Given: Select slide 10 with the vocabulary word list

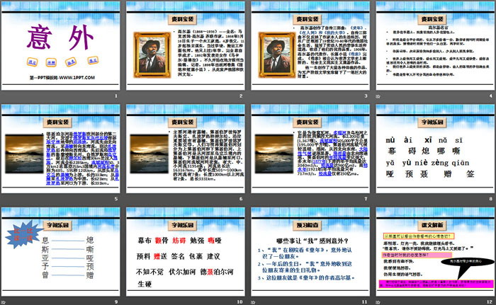Looking at the screenshot, I should (185, 255).
